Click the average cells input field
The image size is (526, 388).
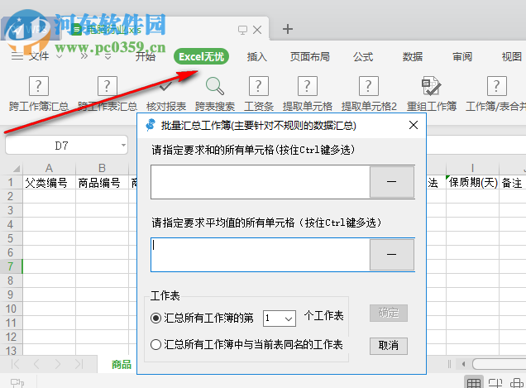pyautogui.click(x=261, y=255)
